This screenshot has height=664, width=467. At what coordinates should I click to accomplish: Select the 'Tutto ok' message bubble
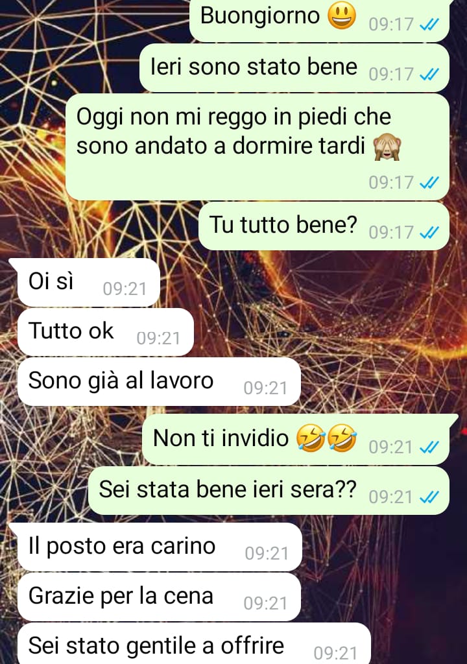(x=106, y=332)
